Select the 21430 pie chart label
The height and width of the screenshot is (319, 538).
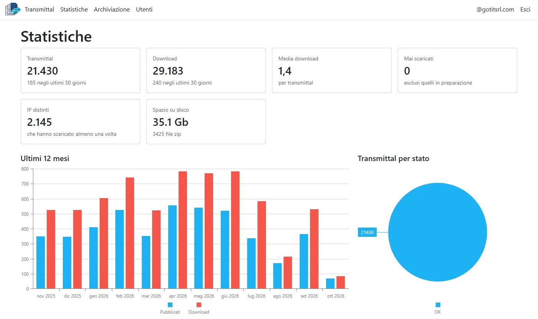coord(367,232)
